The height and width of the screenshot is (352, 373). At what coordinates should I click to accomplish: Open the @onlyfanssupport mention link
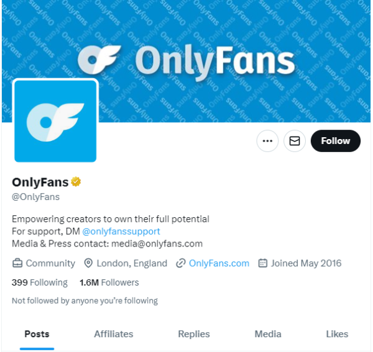(x=121, y=231)
